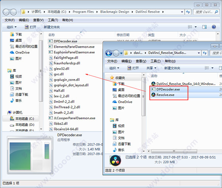The image size is (222, 188).
Task: Open 查看(V) menu in the rear window
Action: pos(38,20)
